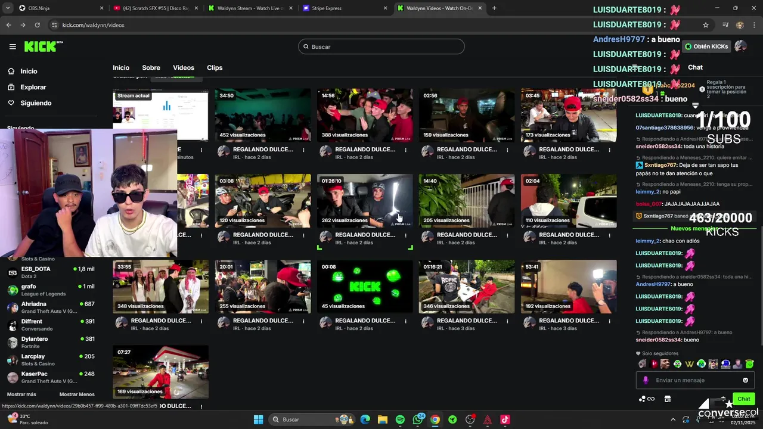Open three-dot menu of 20:01 video
763x429 pixels.
[303, 321]
